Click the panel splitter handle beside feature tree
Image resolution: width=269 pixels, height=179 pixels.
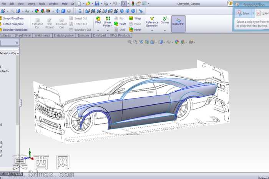pos(21,103)
